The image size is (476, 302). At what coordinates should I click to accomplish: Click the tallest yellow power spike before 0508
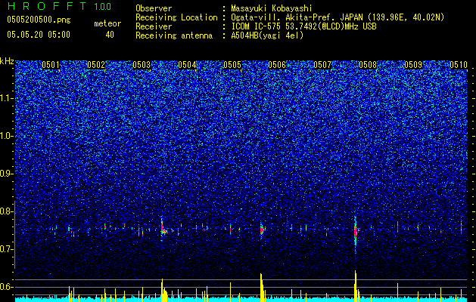click(356, 286)
